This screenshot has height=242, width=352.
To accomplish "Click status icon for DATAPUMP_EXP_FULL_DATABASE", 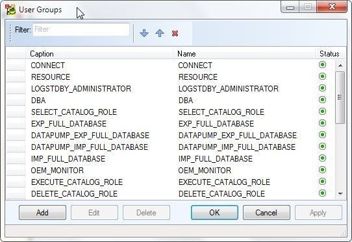I will pyautogui.click(x=322, y=135).
